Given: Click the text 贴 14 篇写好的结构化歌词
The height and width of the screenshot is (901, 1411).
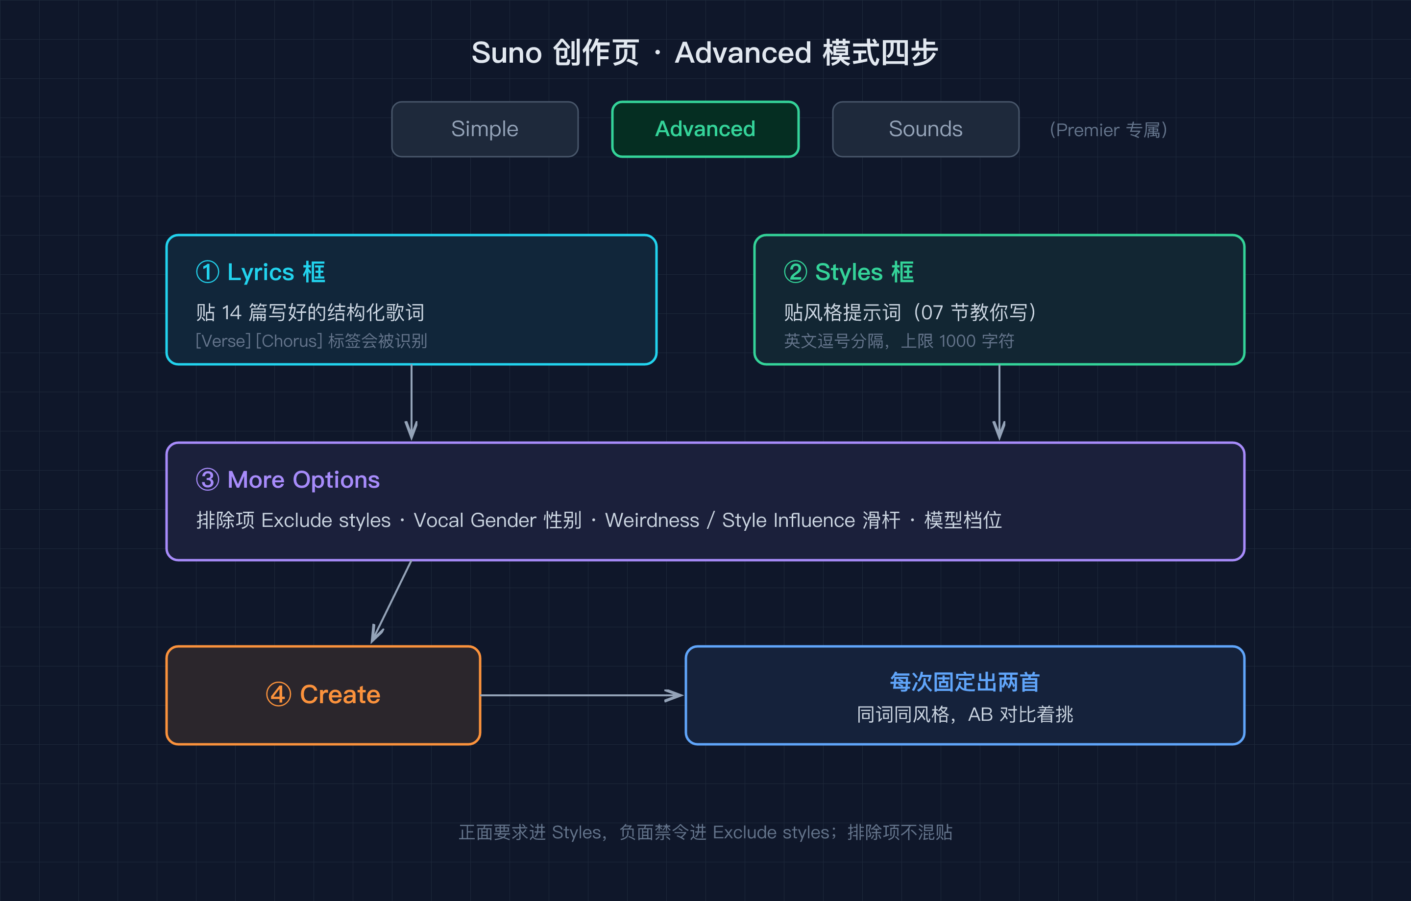Looking at the screenshot, I should coord(310,312).
